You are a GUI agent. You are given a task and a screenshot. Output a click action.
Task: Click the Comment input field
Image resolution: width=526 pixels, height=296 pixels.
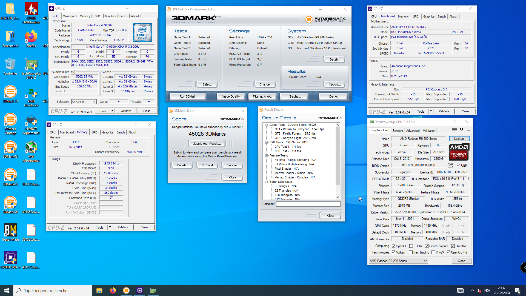click(x=308, y=204)
